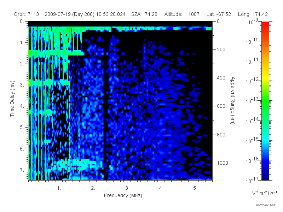The height and width of the screenshot is (212, 283).
Task: Click the '1.' tick label on the time delay axis
Action: click(x=22, y=42)
